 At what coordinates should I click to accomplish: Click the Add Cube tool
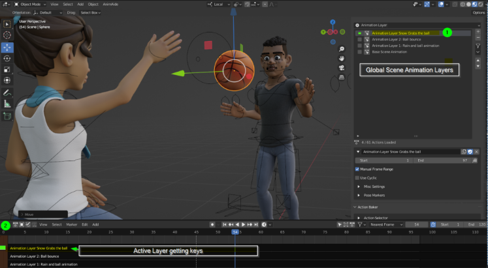point(7,116)
